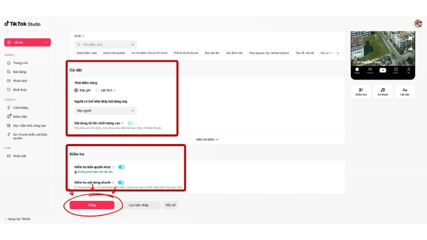427x240 pixels.
Task: Open Chỉnh sửa scissors editor
Action: 361,92
